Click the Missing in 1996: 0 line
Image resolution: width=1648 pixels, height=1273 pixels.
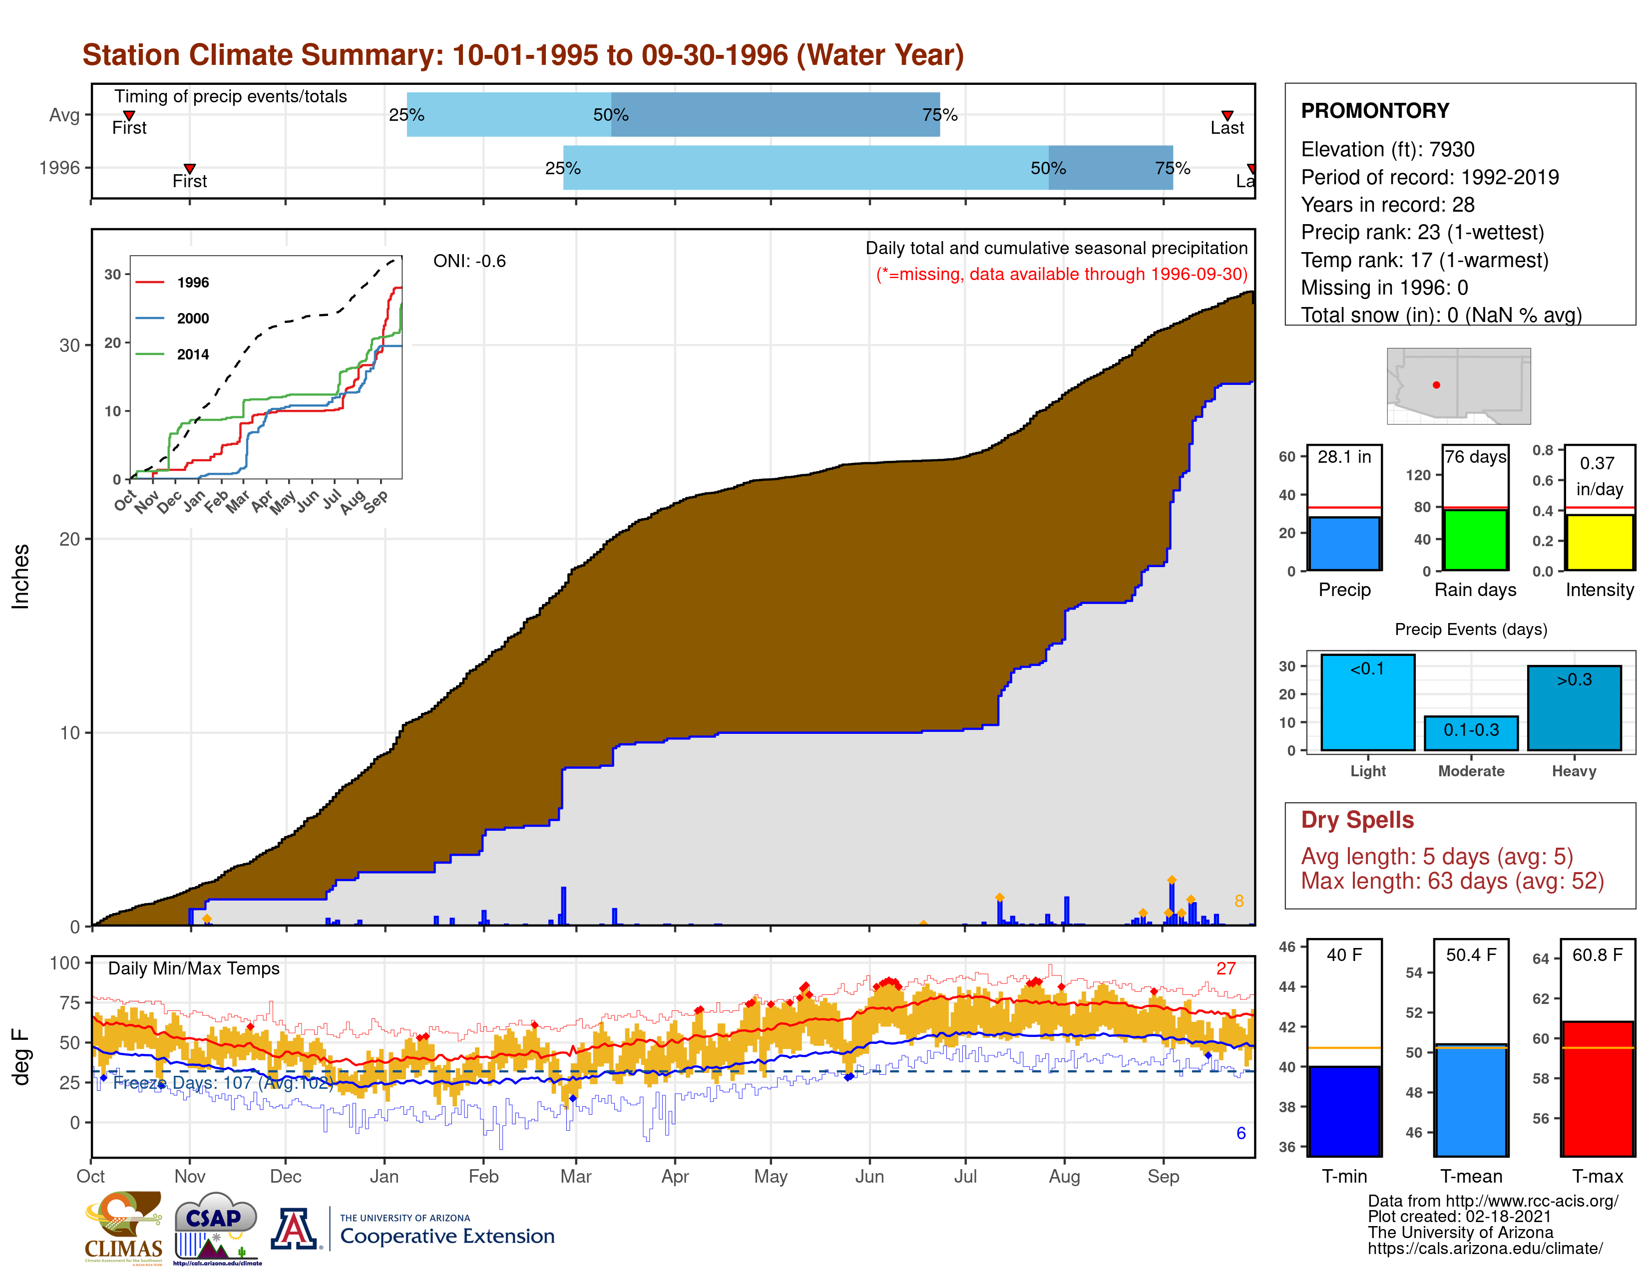pyautogui.click(x=1384, y=288)
